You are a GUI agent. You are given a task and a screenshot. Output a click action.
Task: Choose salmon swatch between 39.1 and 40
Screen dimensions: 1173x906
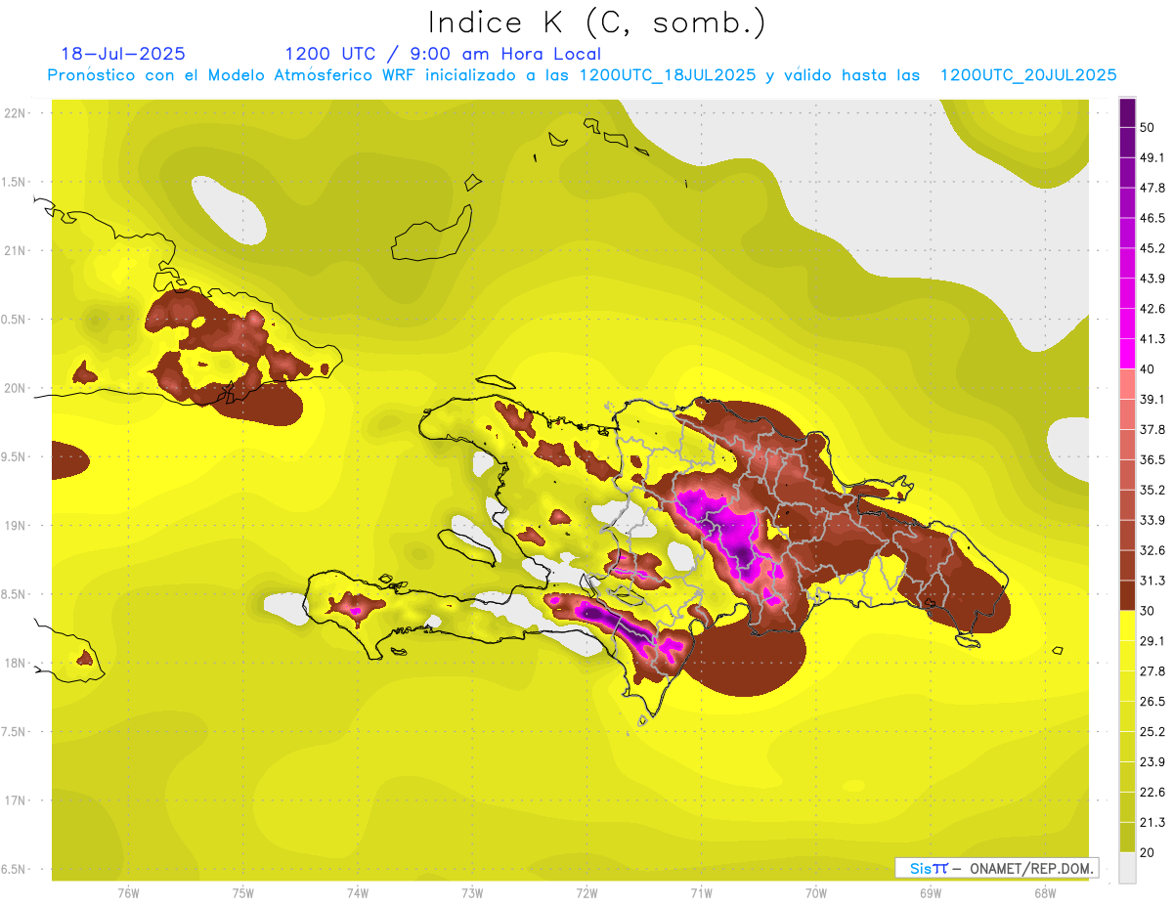coord(1127,383)
